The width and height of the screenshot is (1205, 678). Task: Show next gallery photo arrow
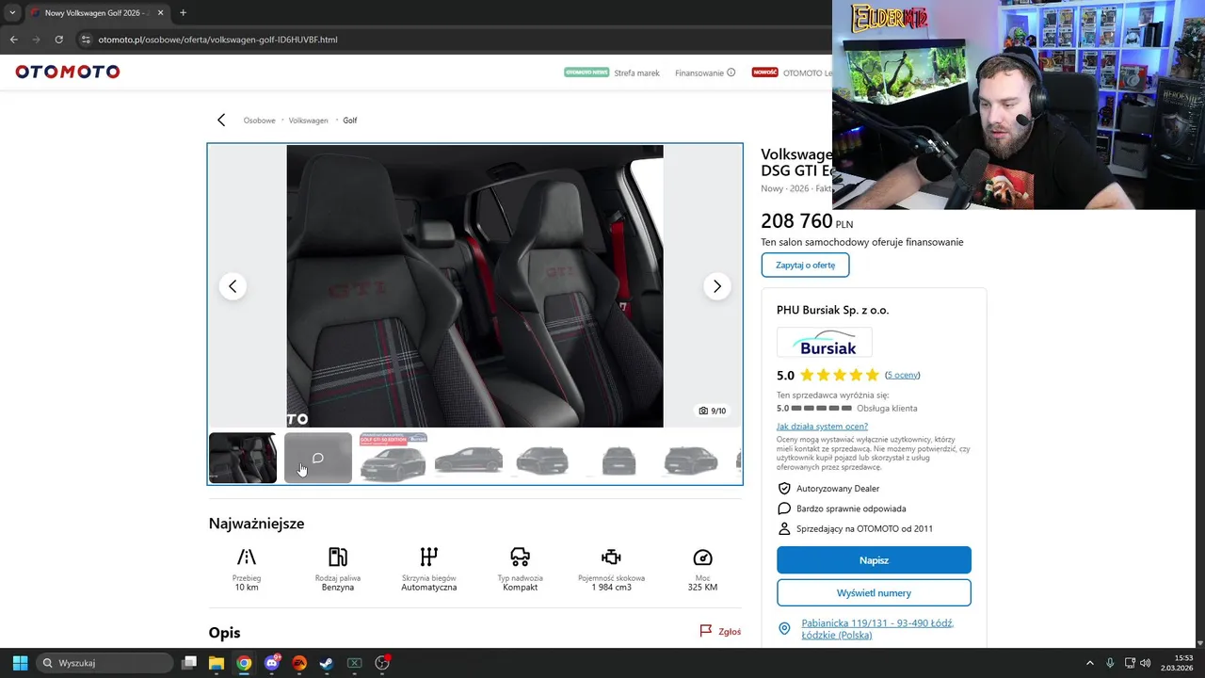[717, 286]
